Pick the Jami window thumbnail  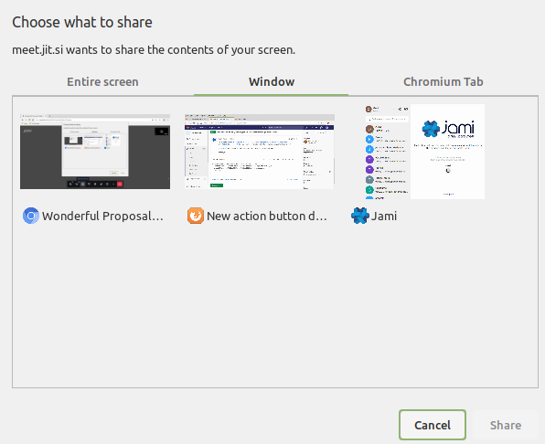424,152
